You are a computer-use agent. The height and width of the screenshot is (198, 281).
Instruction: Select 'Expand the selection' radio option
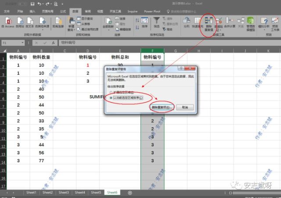111,93
